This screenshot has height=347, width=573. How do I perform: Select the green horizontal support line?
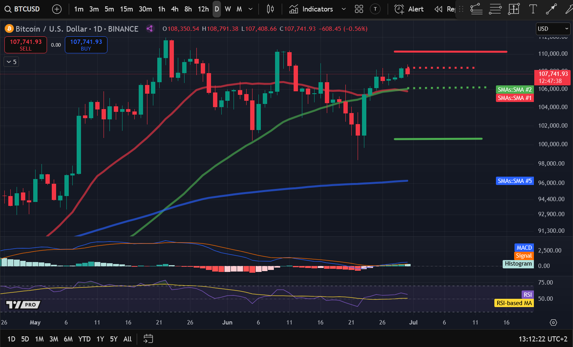438,139
